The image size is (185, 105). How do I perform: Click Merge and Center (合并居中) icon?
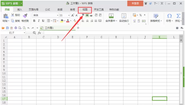[x=111, y=16]
